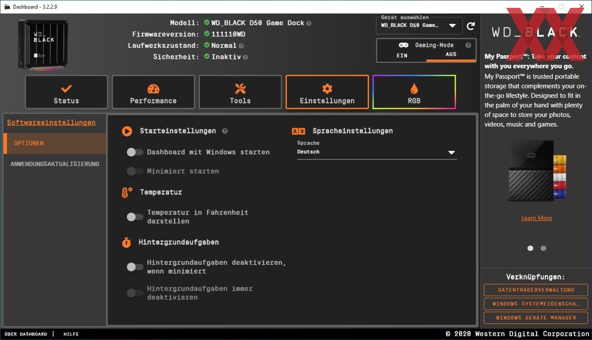This screenshot has height=340, width=592.
Task: Enable Dashboard mit Windows starten toggle
Action: (x=135, y=152)
